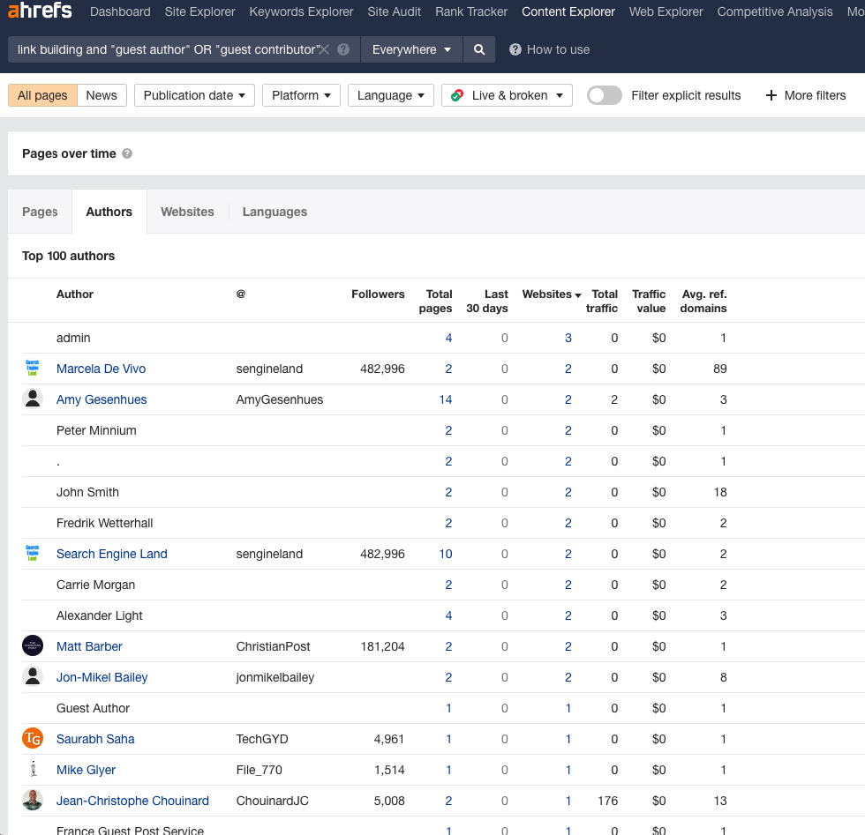This screenshot has width=865, height=835.
Task: Run search with magnifying glass button
Action: pyautogui.click(x=478, y=49)
